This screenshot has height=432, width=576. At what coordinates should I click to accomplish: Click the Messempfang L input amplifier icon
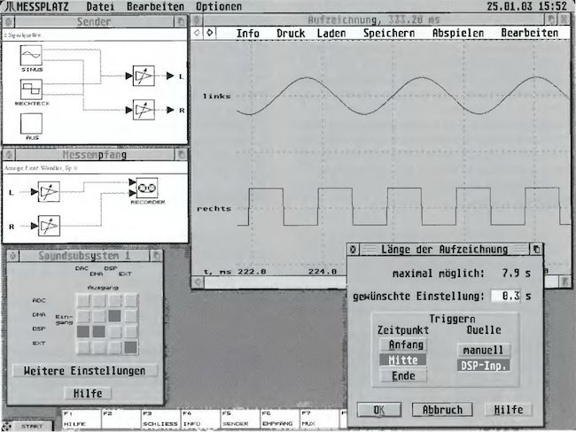(48, 191)
